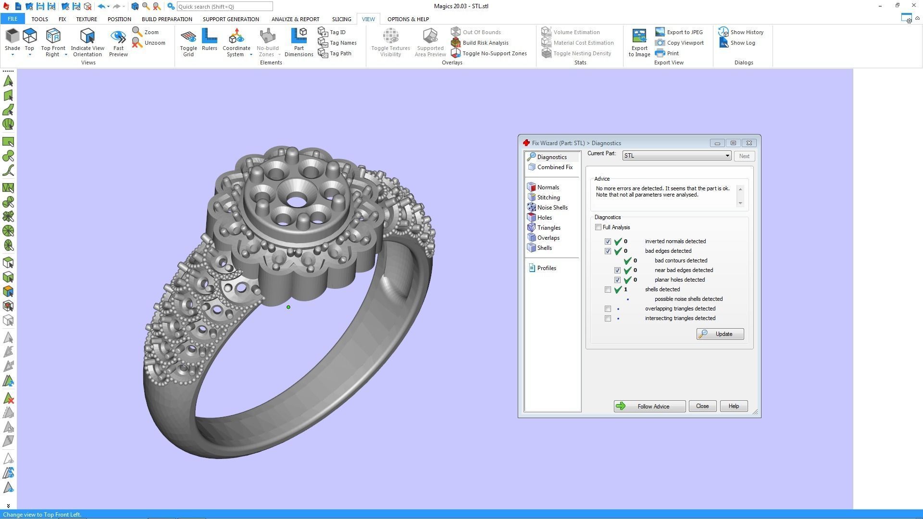This screenshot has width=923, height=519.
Task: Click the Help button in Fix Wizard
Action: [x=733, y=407]
